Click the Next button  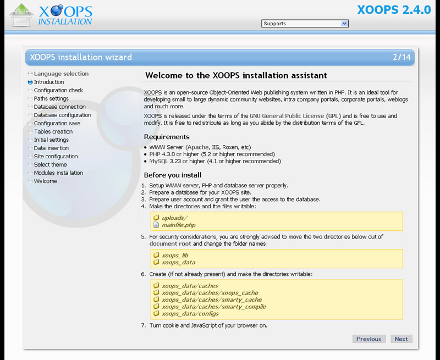[402, 339]
